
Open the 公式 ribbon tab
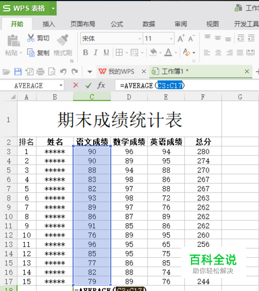coord(117,24)
